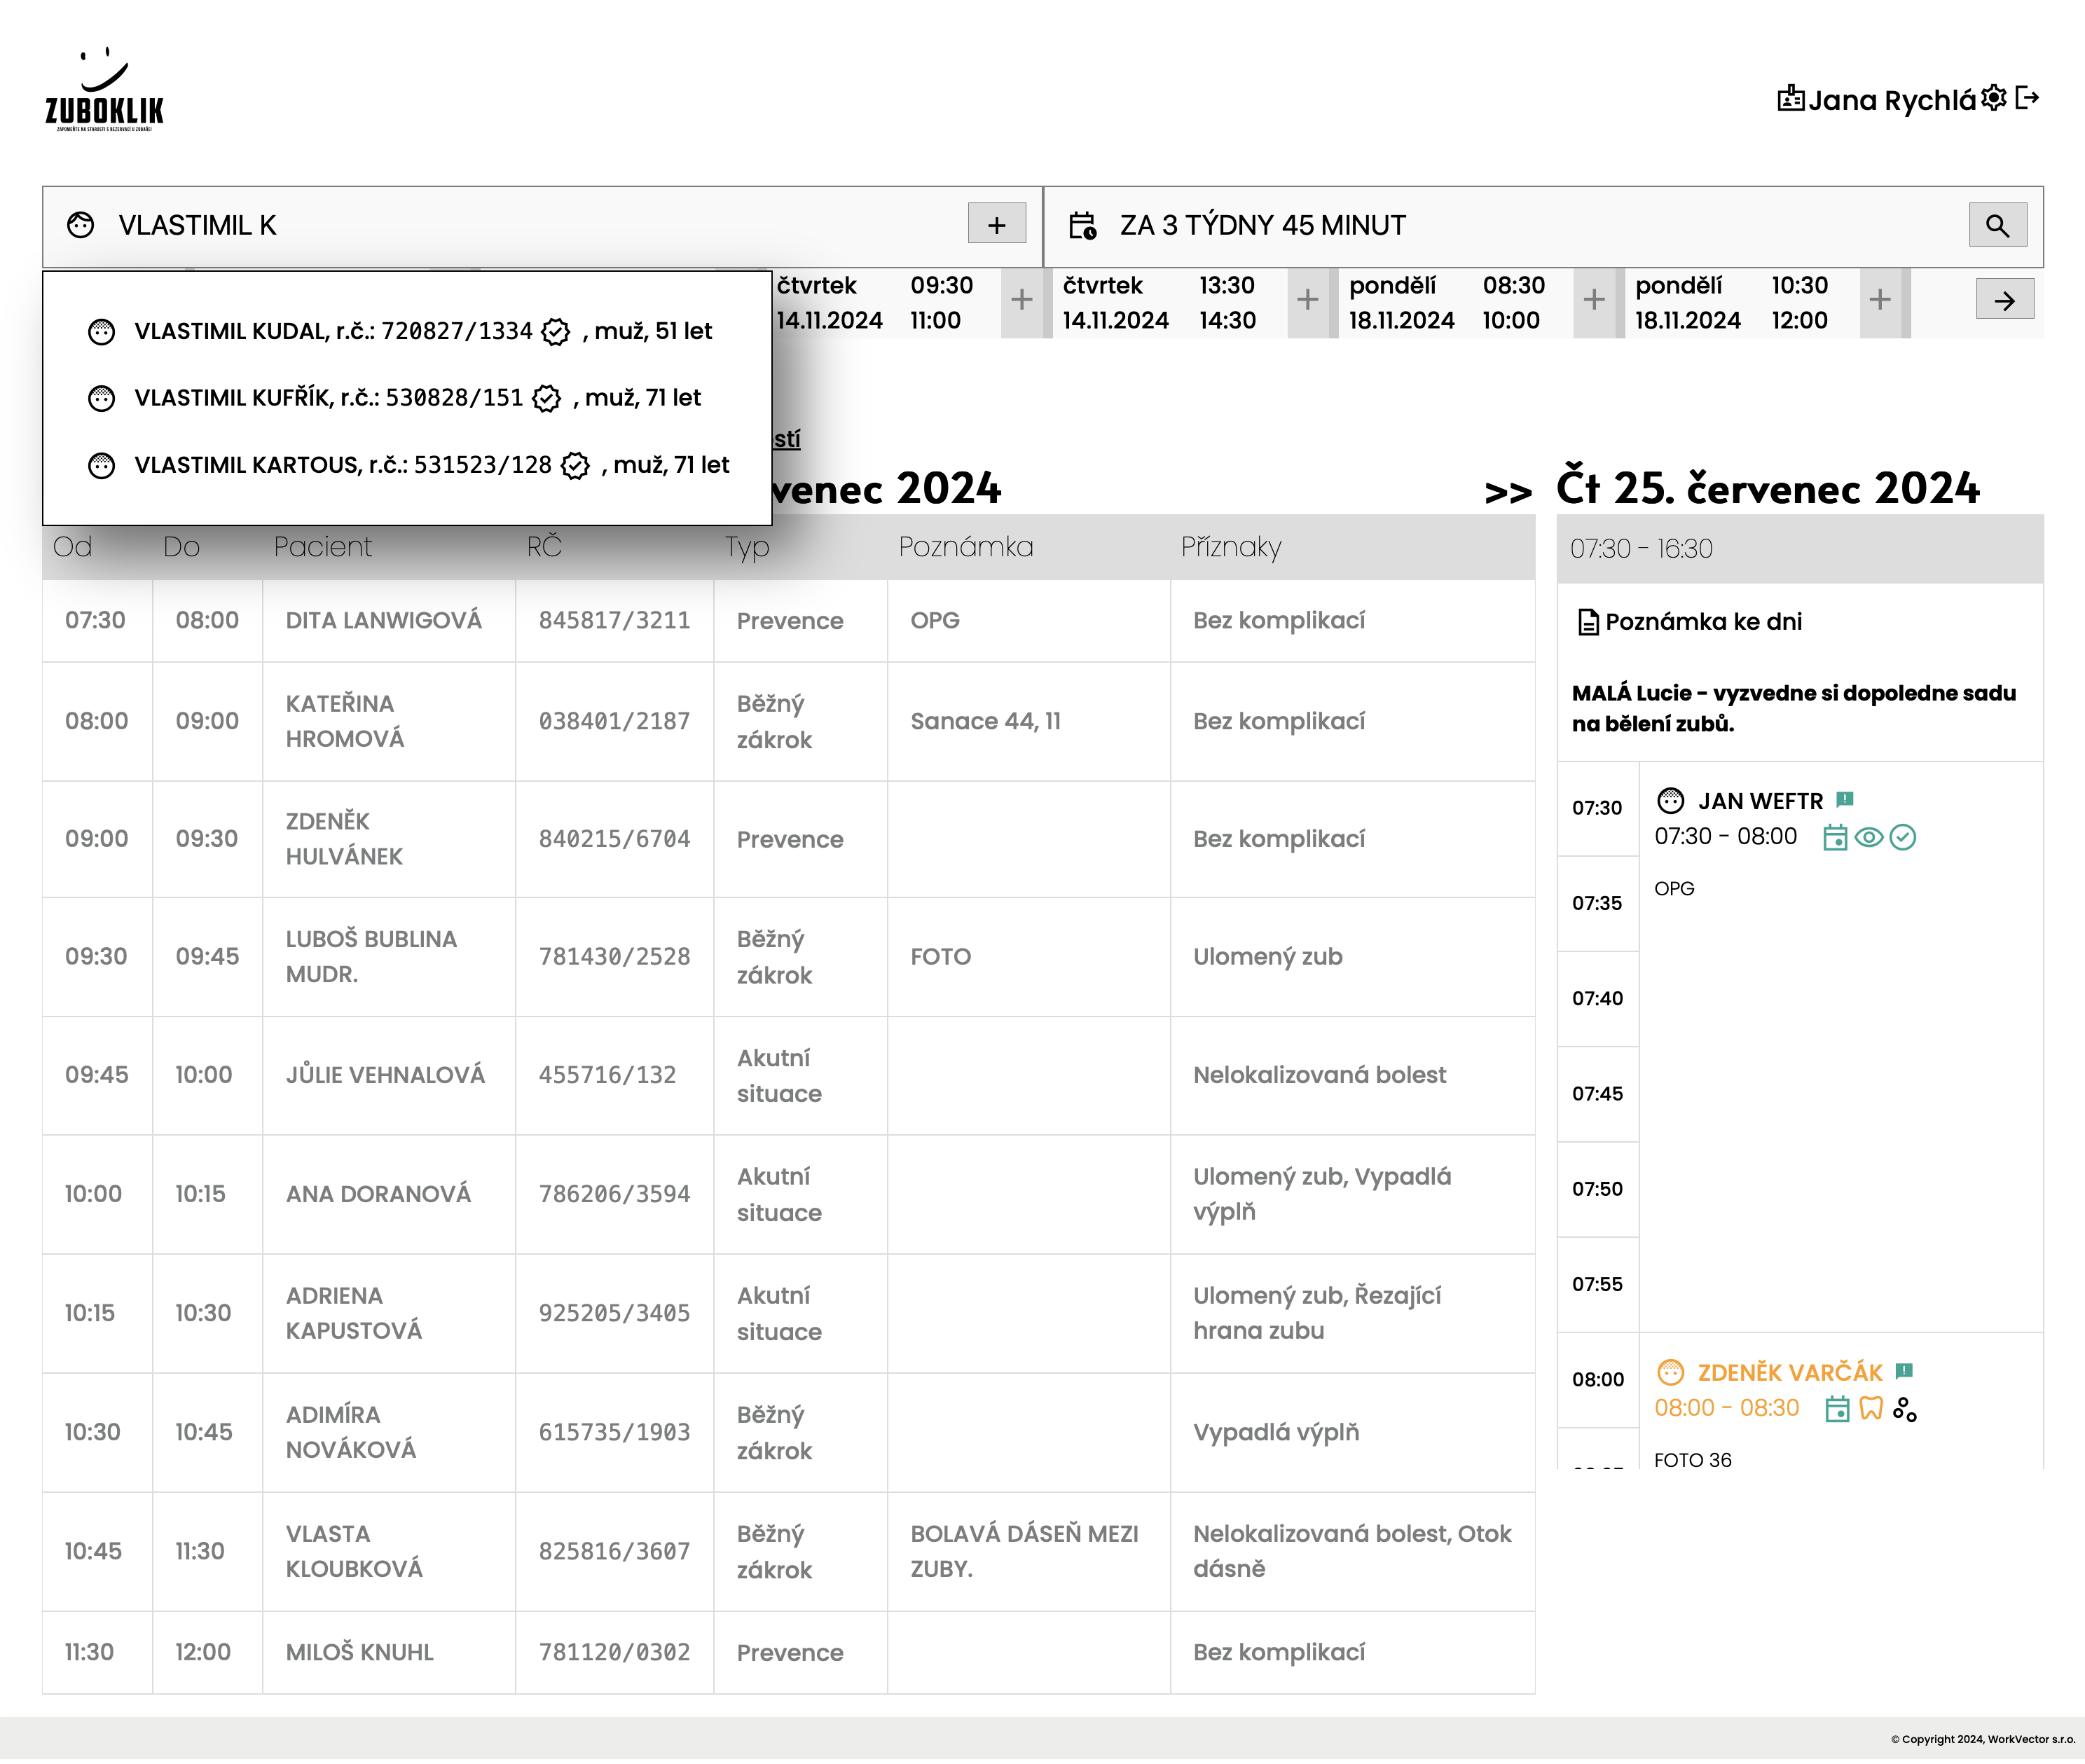Click alert message flag beside Jan Weftr
The width and height of the screenshot is (2085, 1764).
pyautogui.click(x=1845, y=799)
